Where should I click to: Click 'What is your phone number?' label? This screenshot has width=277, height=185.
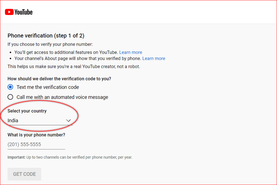(x=36, y=135)
